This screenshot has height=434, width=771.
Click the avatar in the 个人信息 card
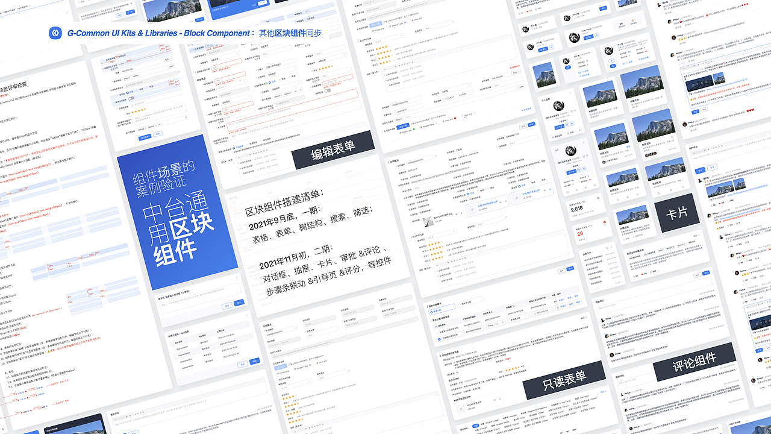(x=558, y=105)
